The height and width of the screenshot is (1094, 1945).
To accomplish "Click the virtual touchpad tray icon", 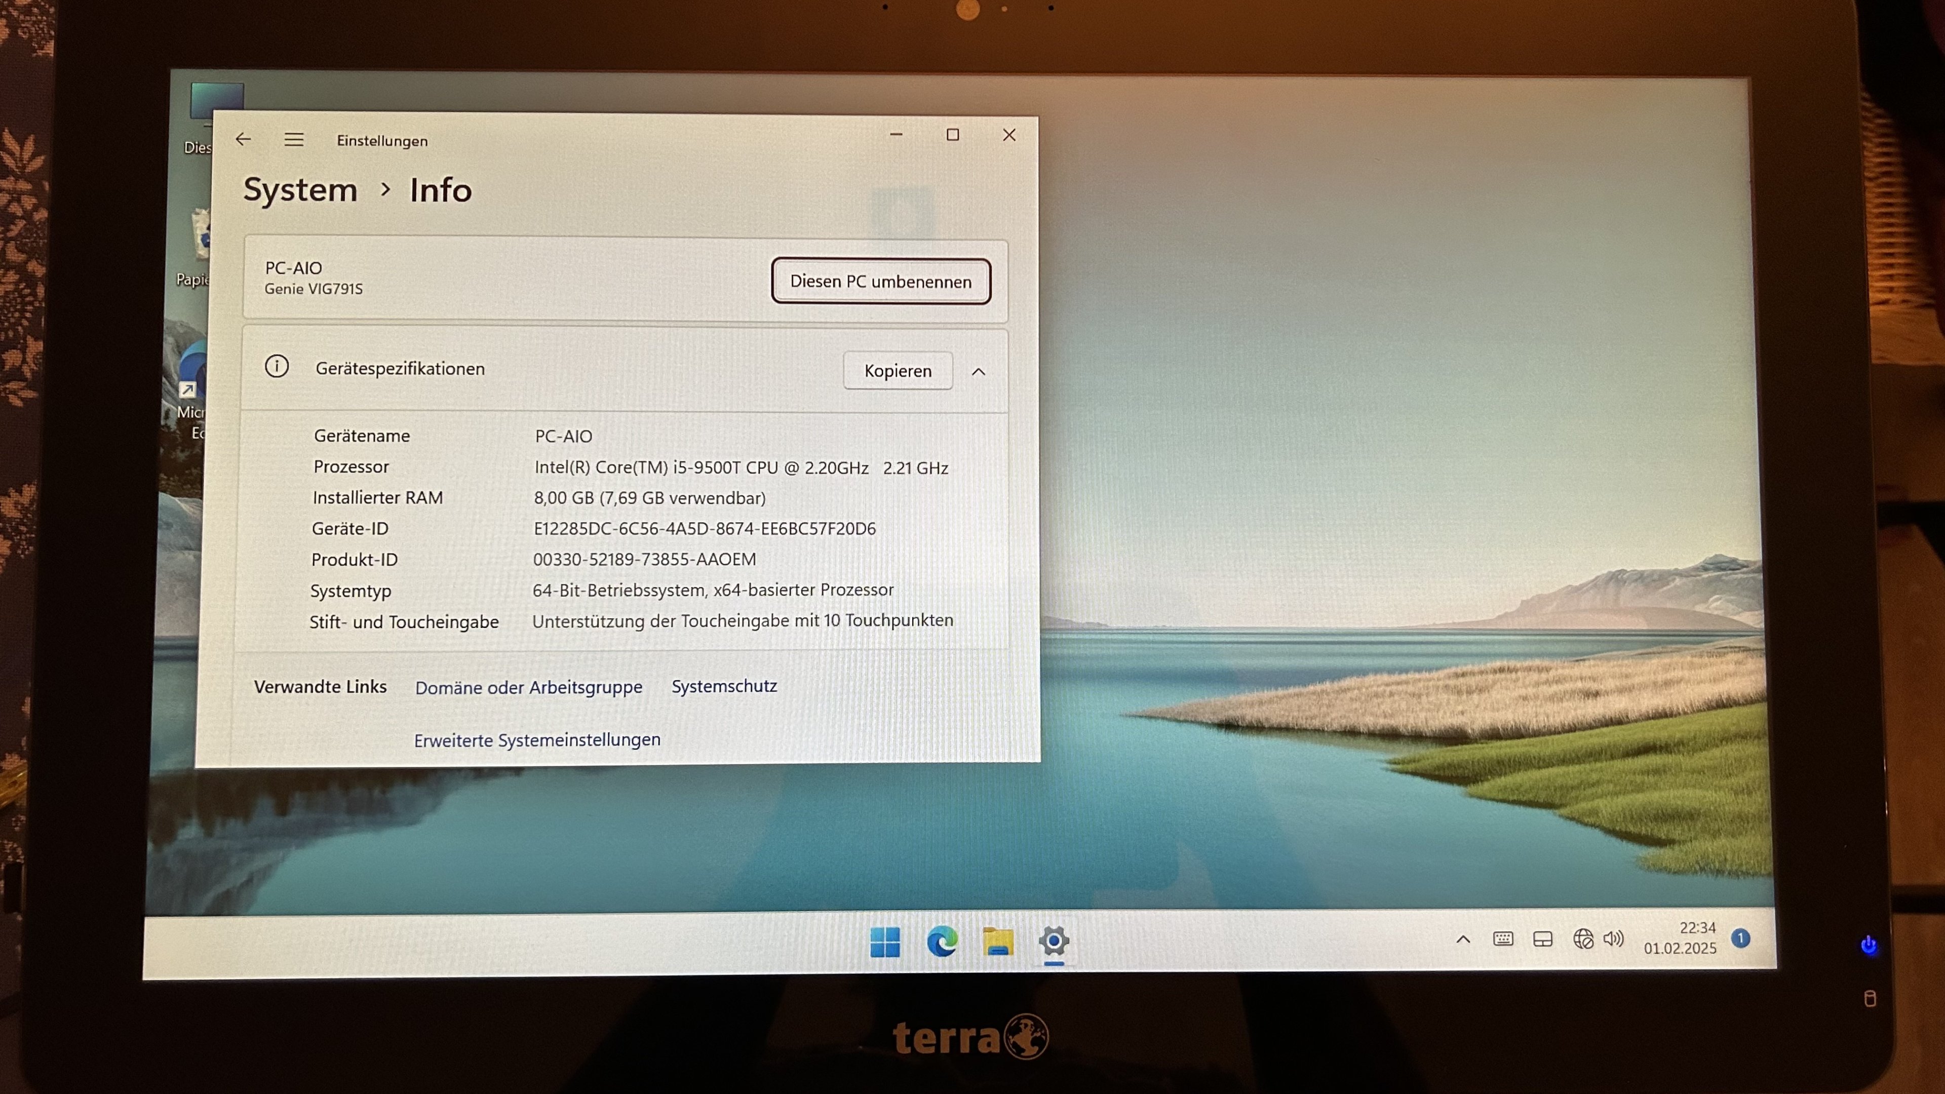I will 1542,939.
